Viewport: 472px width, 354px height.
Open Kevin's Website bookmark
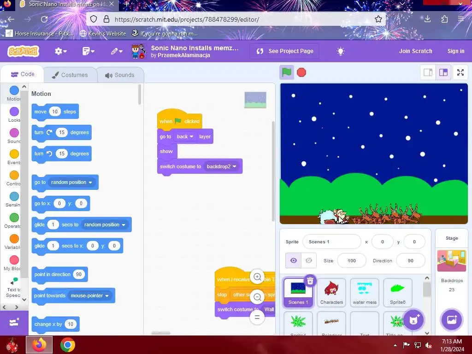click(103, 33)
